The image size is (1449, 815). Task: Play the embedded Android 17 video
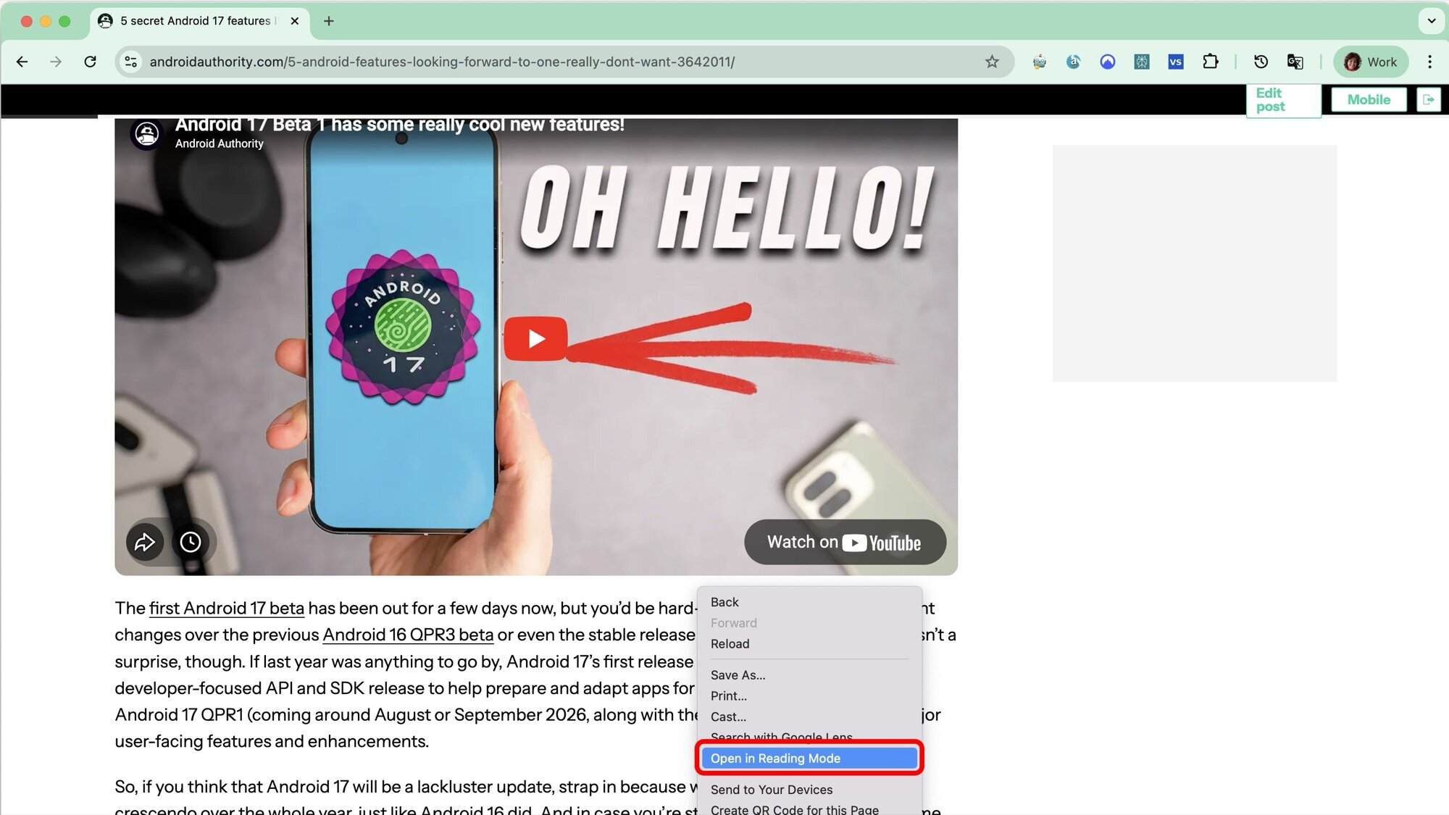point(535,337)
